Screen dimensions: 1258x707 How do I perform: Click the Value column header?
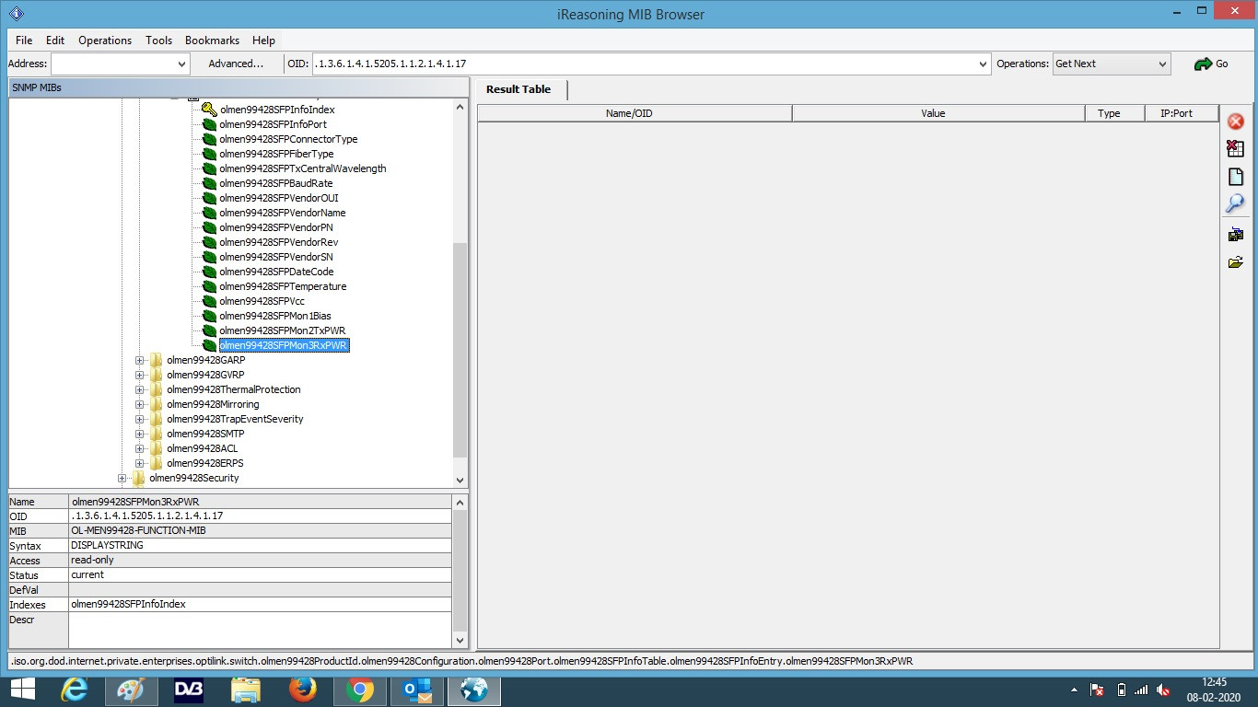tap(938, 113)
